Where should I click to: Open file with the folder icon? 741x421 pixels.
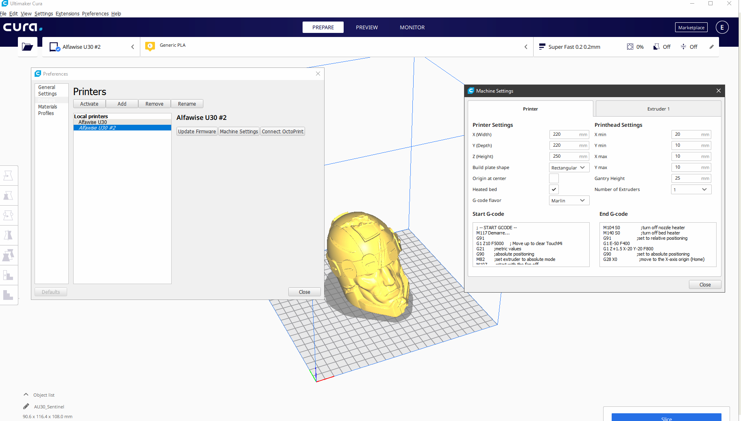[27, 47]
